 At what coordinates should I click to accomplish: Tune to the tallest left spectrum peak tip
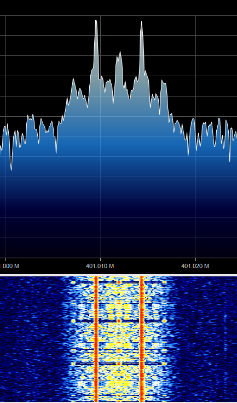point(96,21)
